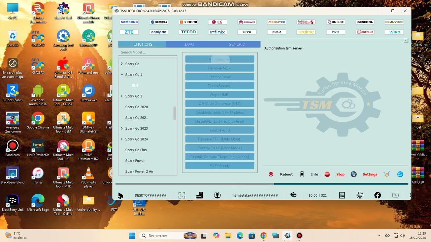Choose the Coolpad brand logo
The height and width of the screenshot is (242, 431).
coord(159,32)
